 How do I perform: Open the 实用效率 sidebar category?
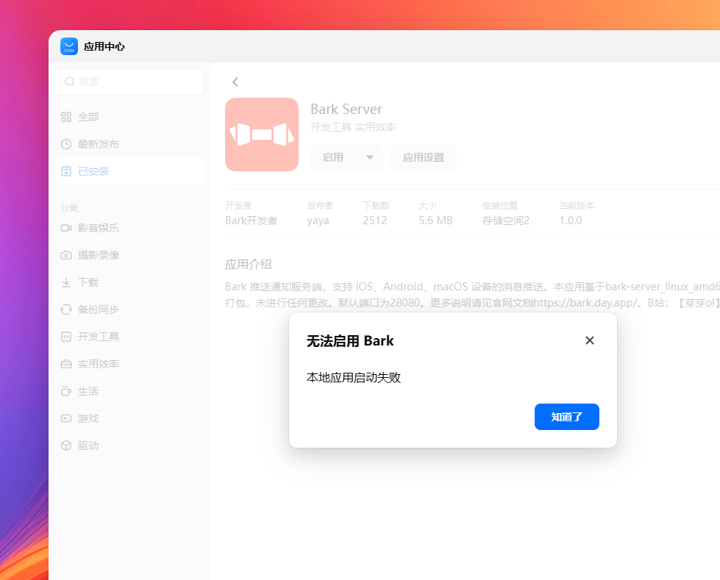pos(129,364)
